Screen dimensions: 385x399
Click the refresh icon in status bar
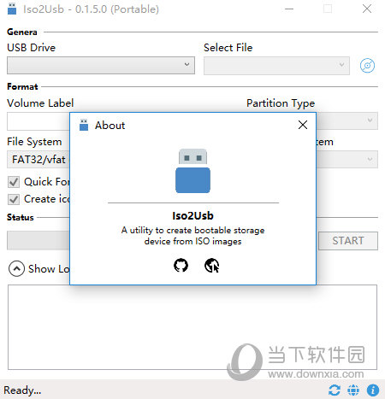pos(334,390)
